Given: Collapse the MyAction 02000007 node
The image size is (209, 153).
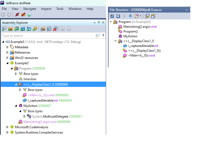Looking at the screenshot, I should (x=16, y=106).
